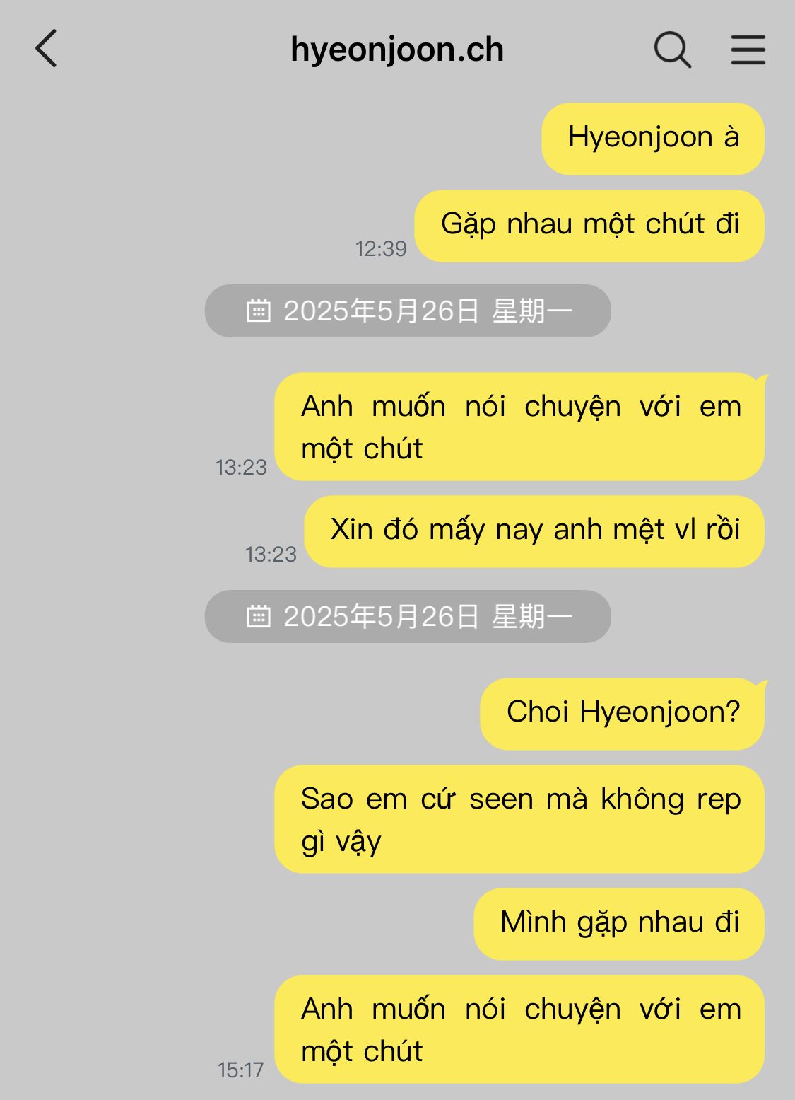Select the "Mình gặp nhau đi" bubble
This screenshot has width=795, height=1100.
619,924
